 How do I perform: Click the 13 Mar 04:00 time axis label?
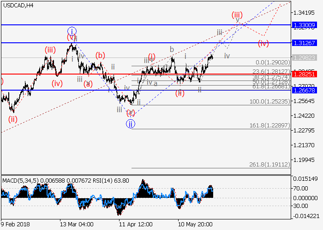pos(77,224)
